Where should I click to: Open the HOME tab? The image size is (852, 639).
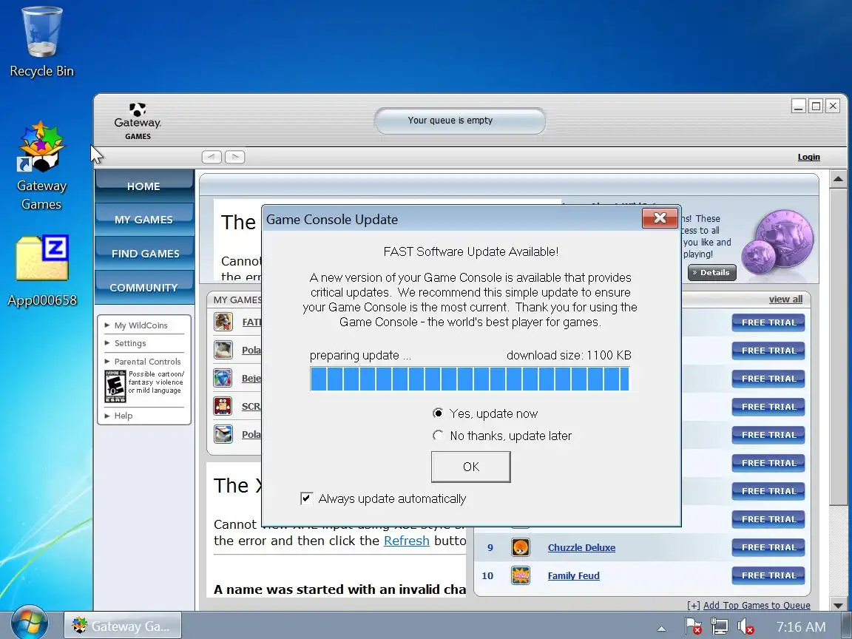pos(144,186)
